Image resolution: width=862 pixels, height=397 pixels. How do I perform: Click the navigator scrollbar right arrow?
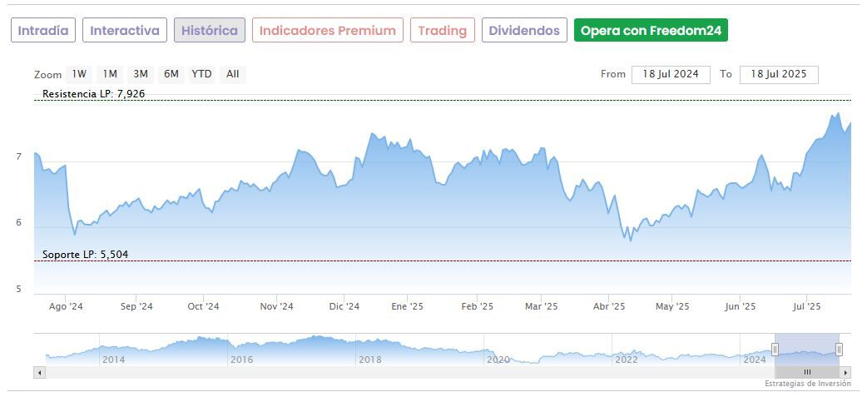click(845, 372)
